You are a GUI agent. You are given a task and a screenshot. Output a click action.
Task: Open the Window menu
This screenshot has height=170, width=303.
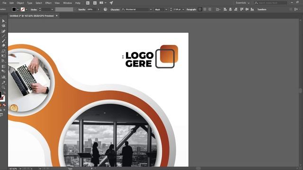pos(67,3)
